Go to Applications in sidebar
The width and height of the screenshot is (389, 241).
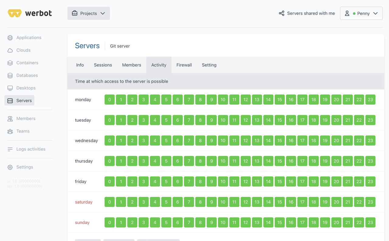(x=24, y=38)
